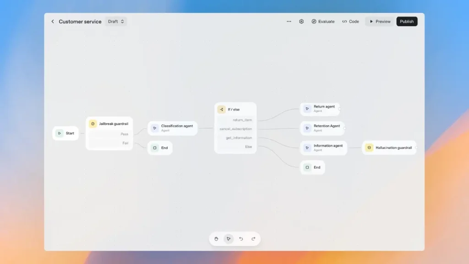Open the more options ellipsis menu
The image size is (469, 264).
(x=289, y=21)
